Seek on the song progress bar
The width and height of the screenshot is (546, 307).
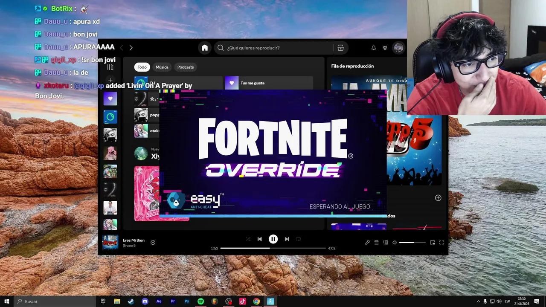click(273, 248)
